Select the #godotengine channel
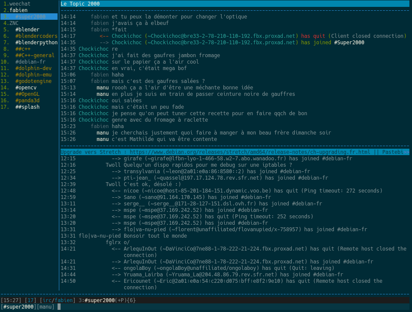Viewport: 412px width, 312px height. tap(34, 81)
